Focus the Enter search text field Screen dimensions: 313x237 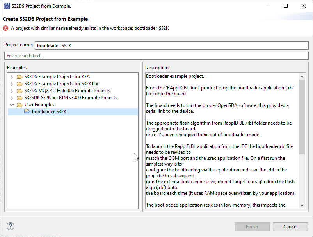pyautogui.click(x=156, y=56)
